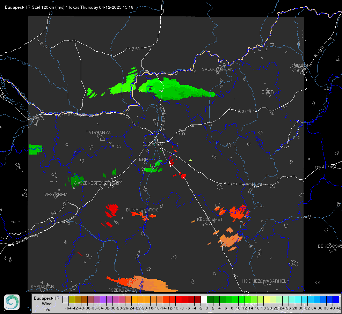Select the KAPOSVÁR city label
The height and width of the screenshot is (314, 342).
point(42,286)
